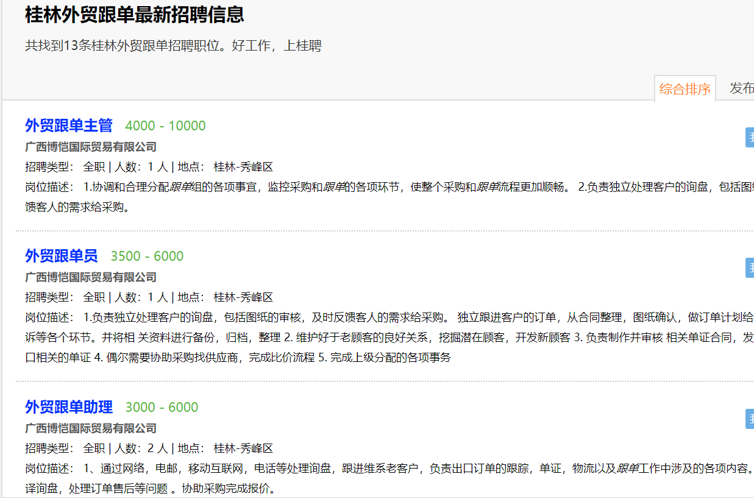Screen dimensions: 754x499
Task: Click the heading "桂林外贸跟单最新招聘信息"
Action: (135, 15)
